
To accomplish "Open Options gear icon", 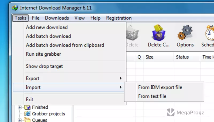I will pyautogui.click(x=185, y=32).
